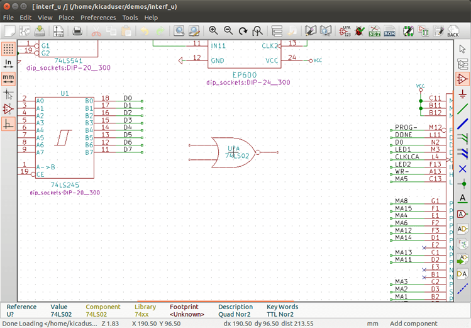Open the Tools menu
This screenshot has width=471, height=328.
coord(130,18)
